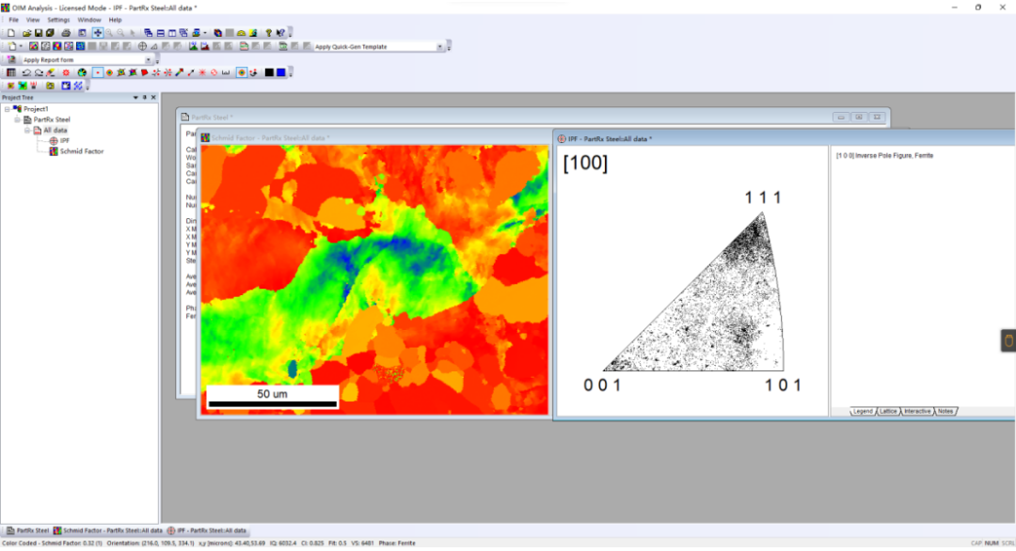Open the Settings menu
Screen dimensions: 1016x551
click(57, 19)
